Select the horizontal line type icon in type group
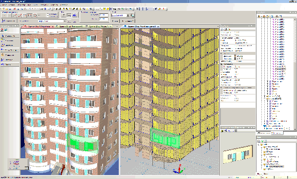This screenshot has width=297, height=179. coord(69,15)
